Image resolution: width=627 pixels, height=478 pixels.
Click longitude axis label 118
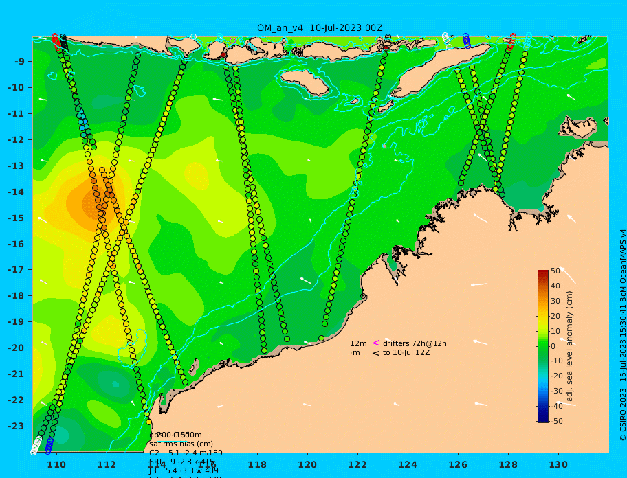(257, 464)
